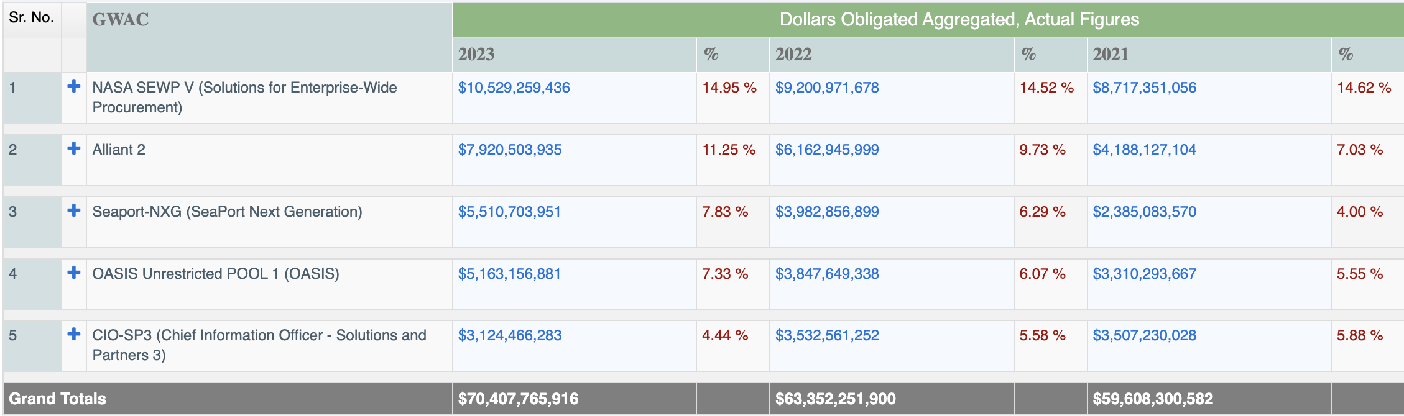Click CIO-SP3 2023 amount $3,124,466,283
The image size is (1404, 416).
pyautogui.click(x=509, y=335)
